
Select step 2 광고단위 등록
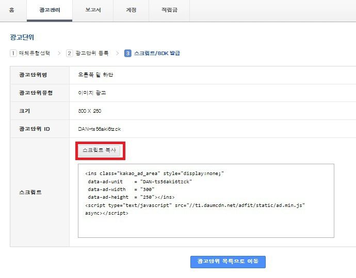pos(87,53)
